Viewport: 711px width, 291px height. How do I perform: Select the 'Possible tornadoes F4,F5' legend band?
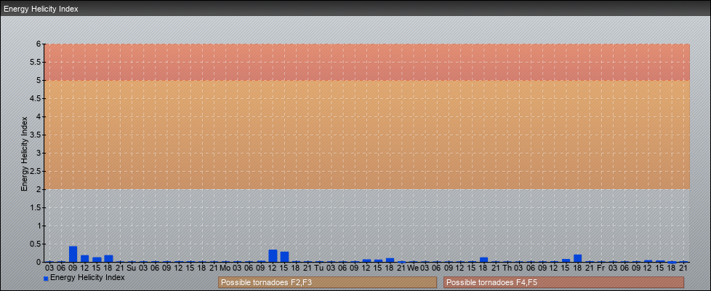pyautogui.click(x=563, y=282)
